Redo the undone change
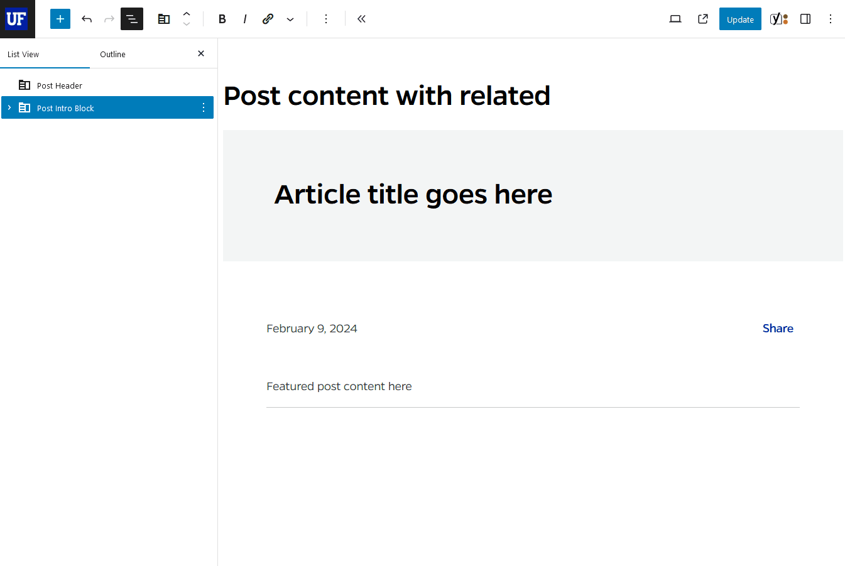 click(109, 19)
